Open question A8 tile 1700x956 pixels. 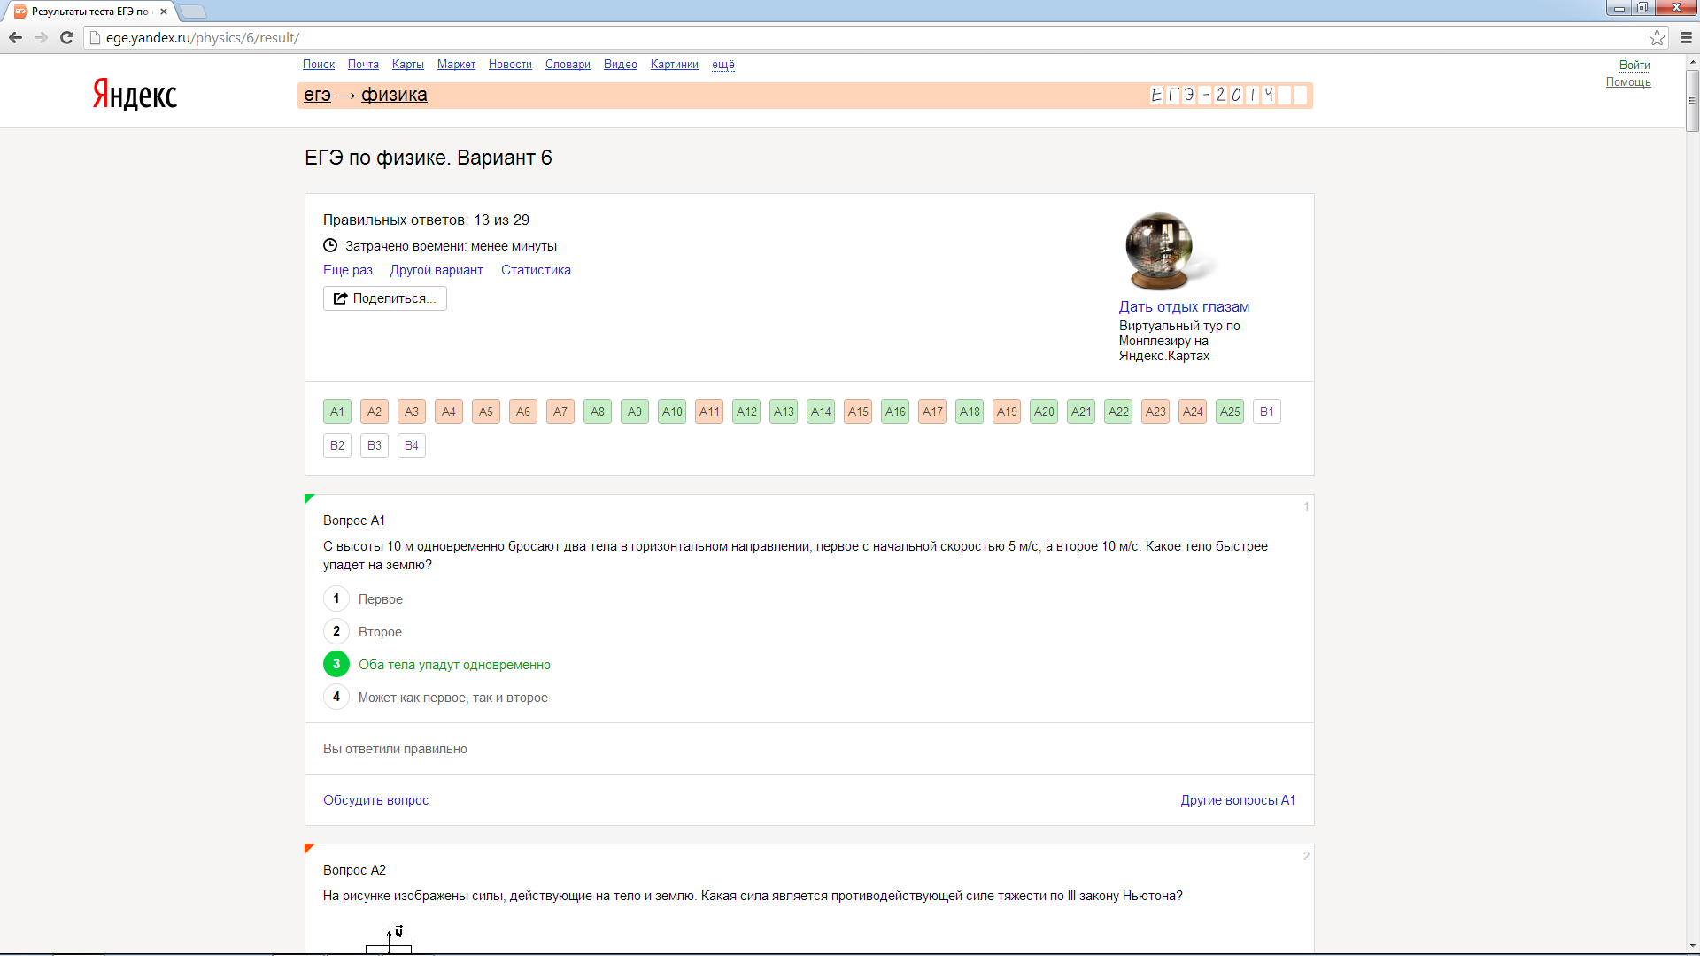click(x=598, y=412)
